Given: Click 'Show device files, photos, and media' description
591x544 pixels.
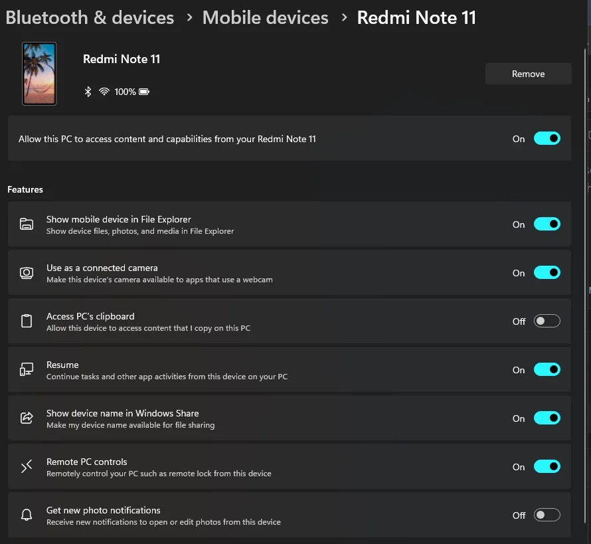Looking at the screenshot, I should tap(140, 230).
